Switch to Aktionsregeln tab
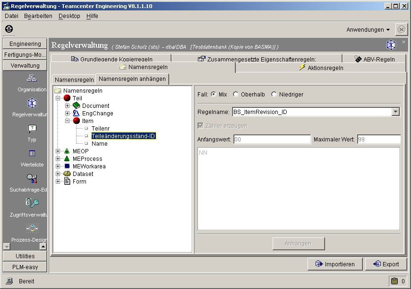The width and height of the screenshot is (411, 289). coord(321,68)
